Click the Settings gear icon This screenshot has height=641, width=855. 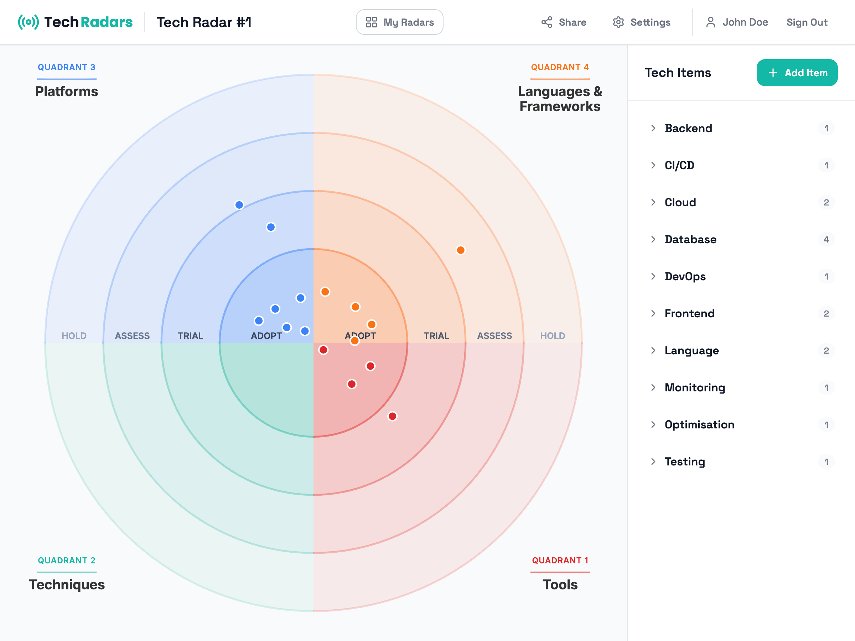[618, 22]
